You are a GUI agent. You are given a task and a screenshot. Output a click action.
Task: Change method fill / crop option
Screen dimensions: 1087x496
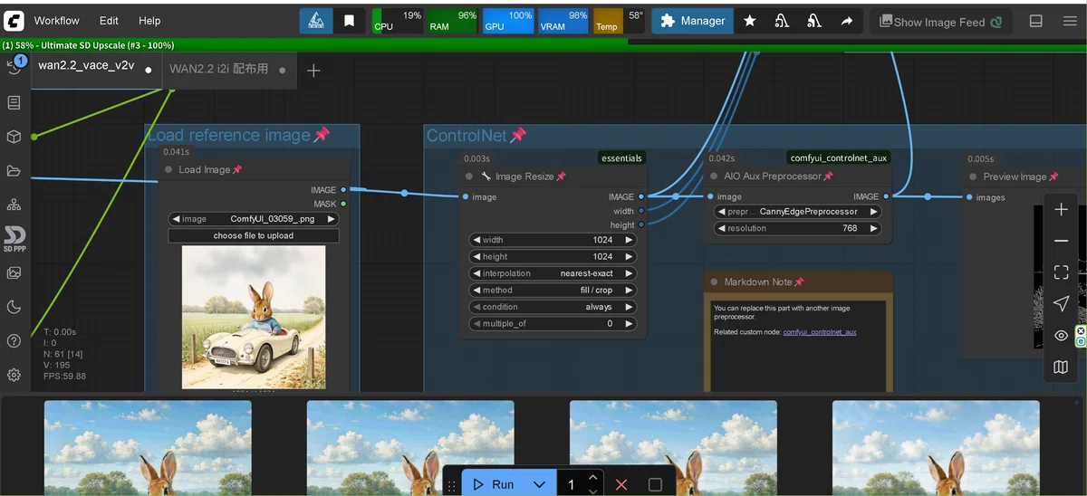tap(553, 291)
